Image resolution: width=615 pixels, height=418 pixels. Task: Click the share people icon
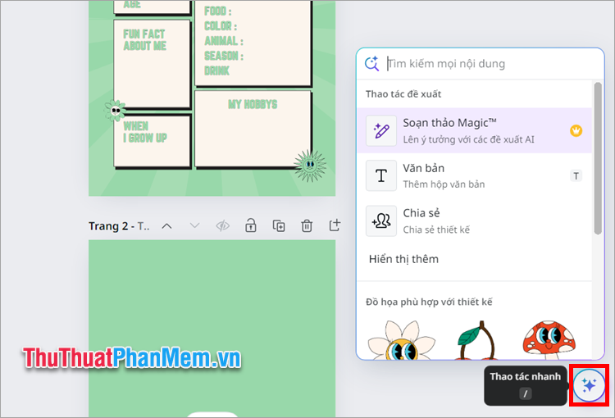pyautogui.click(x=381, y=220)
